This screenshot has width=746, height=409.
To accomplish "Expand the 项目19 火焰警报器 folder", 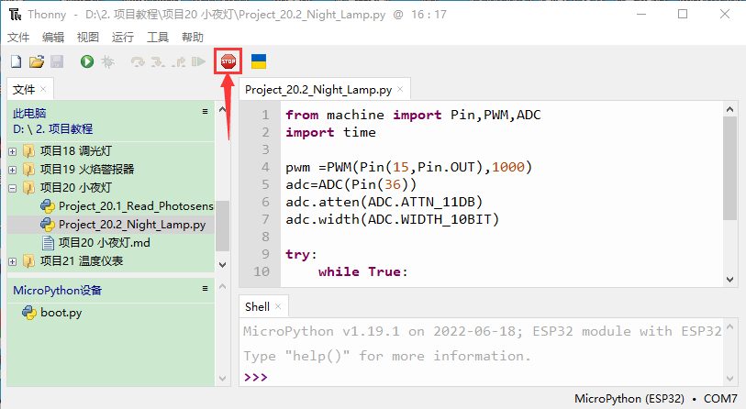I will click(12, 169).
